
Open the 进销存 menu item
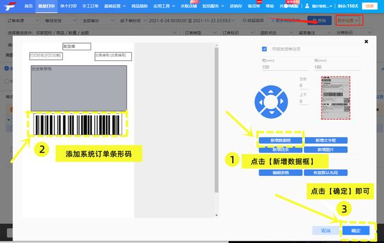pyautogui.click(x=236, y=6)
